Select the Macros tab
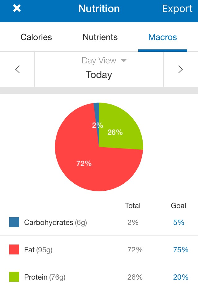Image resolution: width=198 pixels, height=288 pixels. (x=162, y=37)
